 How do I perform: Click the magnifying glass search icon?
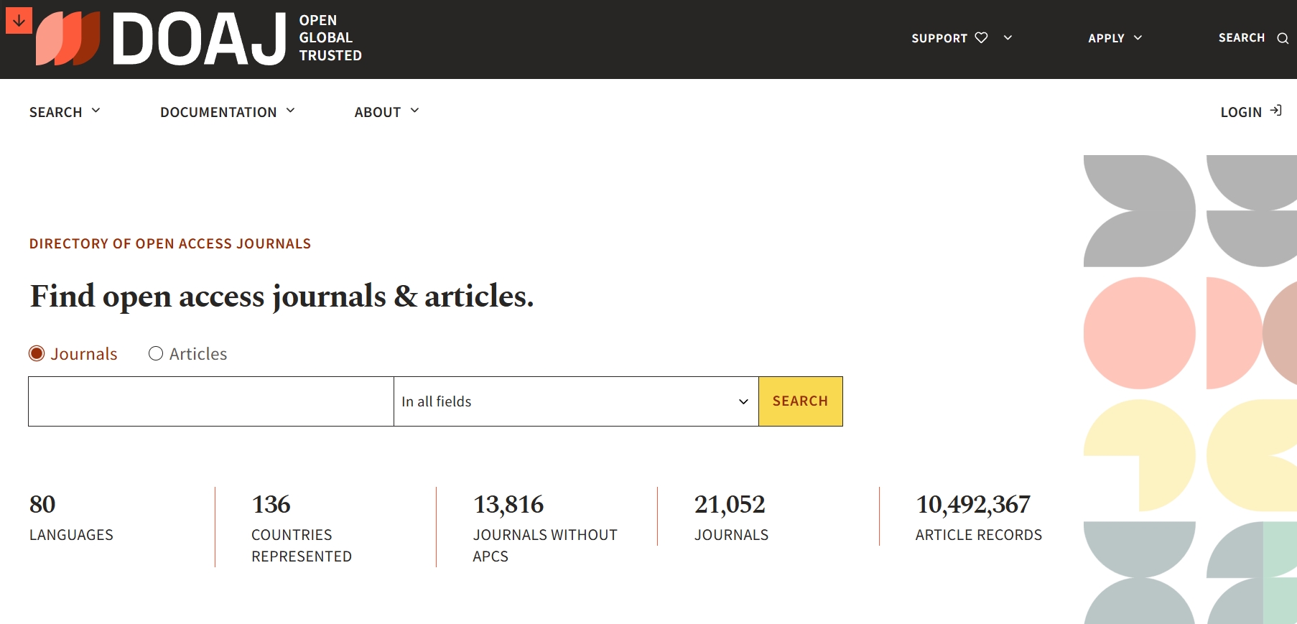(x=1283, y=38)
